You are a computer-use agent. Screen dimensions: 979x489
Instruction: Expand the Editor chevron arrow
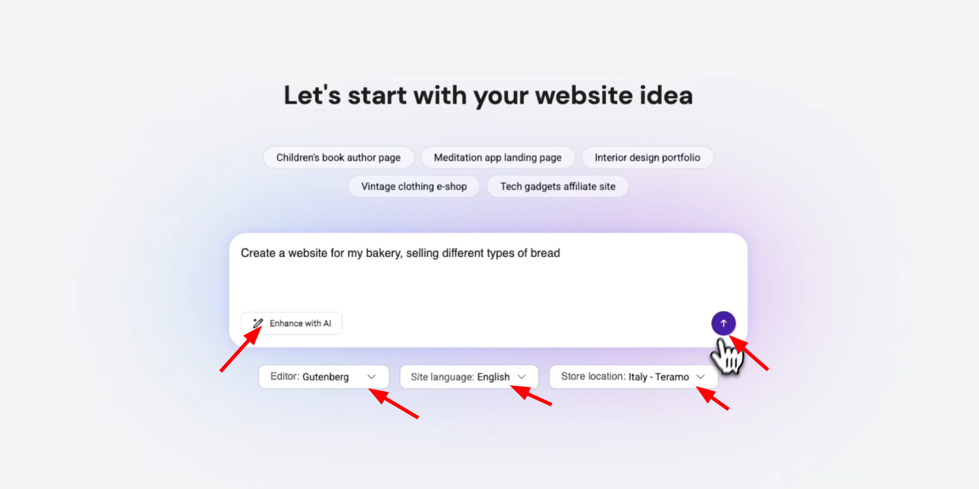pos(371,377)
